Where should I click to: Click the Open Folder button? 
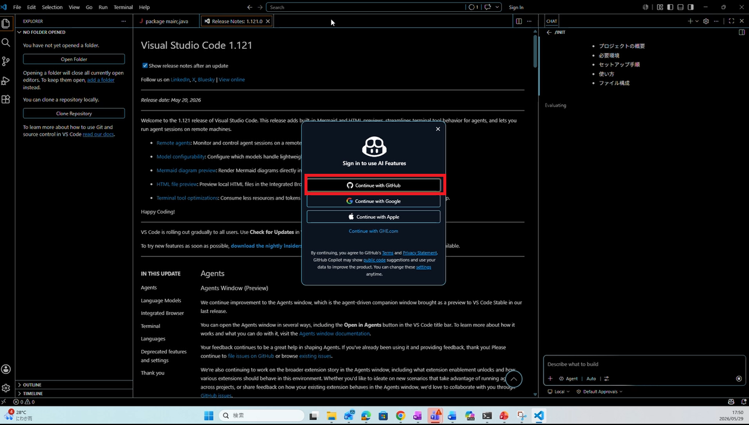click(x=74, y=59)
